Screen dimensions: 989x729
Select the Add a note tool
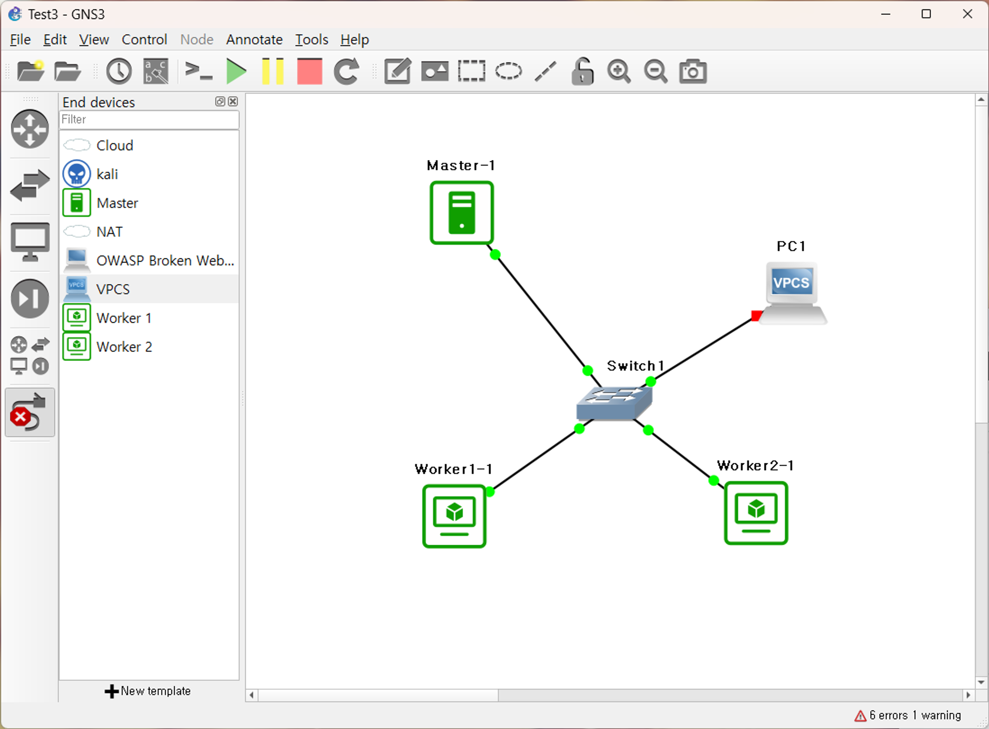[x=398, y=71]
